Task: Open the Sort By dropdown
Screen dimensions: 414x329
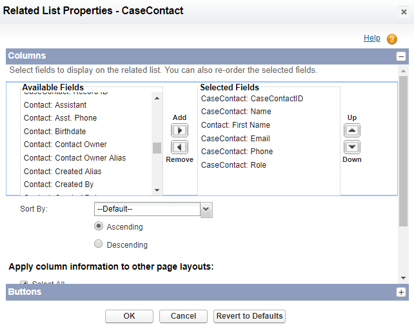Action: pyautogui.click(x=206, y=210)
